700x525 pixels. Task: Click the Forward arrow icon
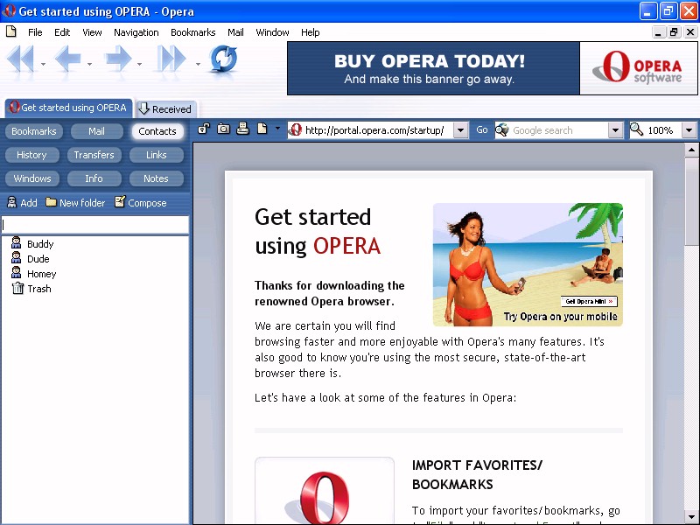[x=117, y=60]
